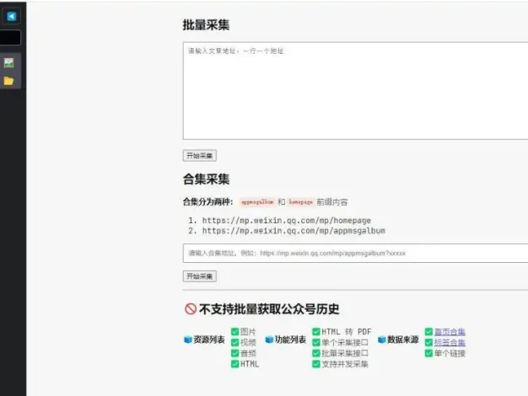
Task: Click the green check next to 标签合集
Action: point(428,343)
